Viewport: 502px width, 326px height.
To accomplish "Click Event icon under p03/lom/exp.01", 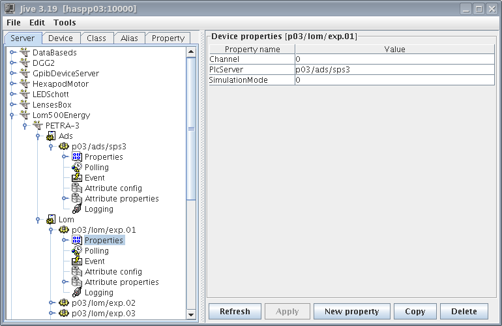I will (77, 261).
